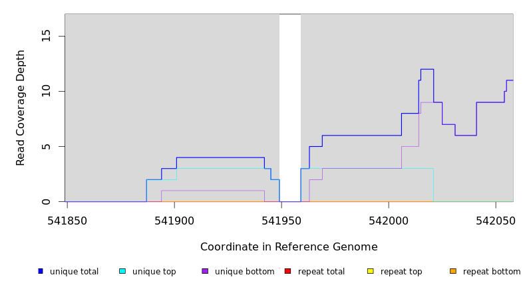Click the purple unique bottom legend swatch
The image size is (527, 287).
point(205,271)
